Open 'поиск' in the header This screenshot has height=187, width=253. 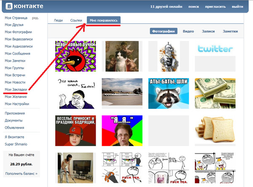click(194, 7)
